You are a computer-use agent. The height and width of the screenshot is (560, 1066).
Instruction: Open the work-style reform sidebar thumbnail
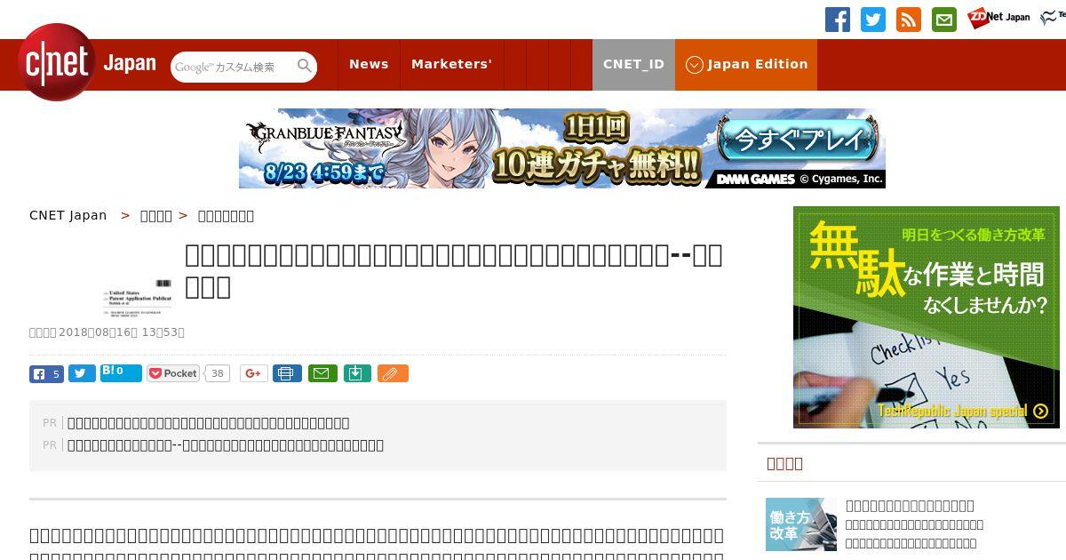[801, 524]
